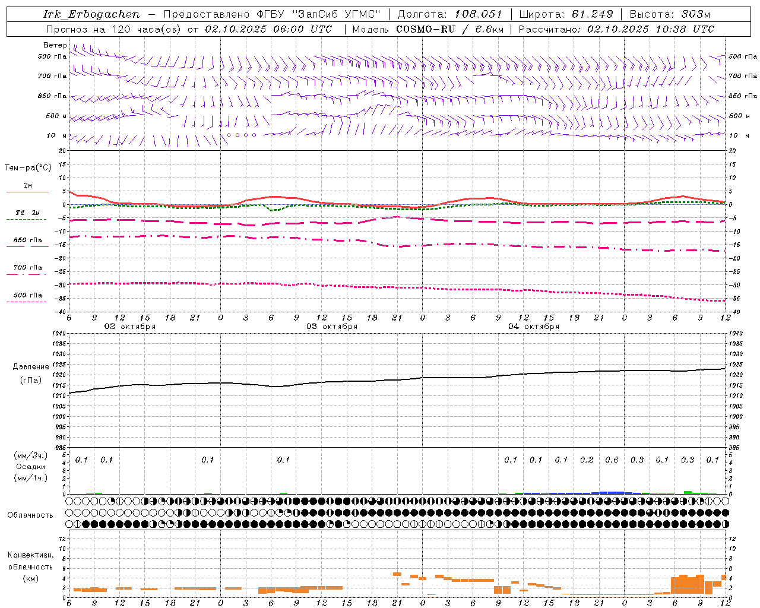Click the solid red 2м legend line
Image resolution: width=760 pixels, height=608 pixels.
[x=27, y=192]
